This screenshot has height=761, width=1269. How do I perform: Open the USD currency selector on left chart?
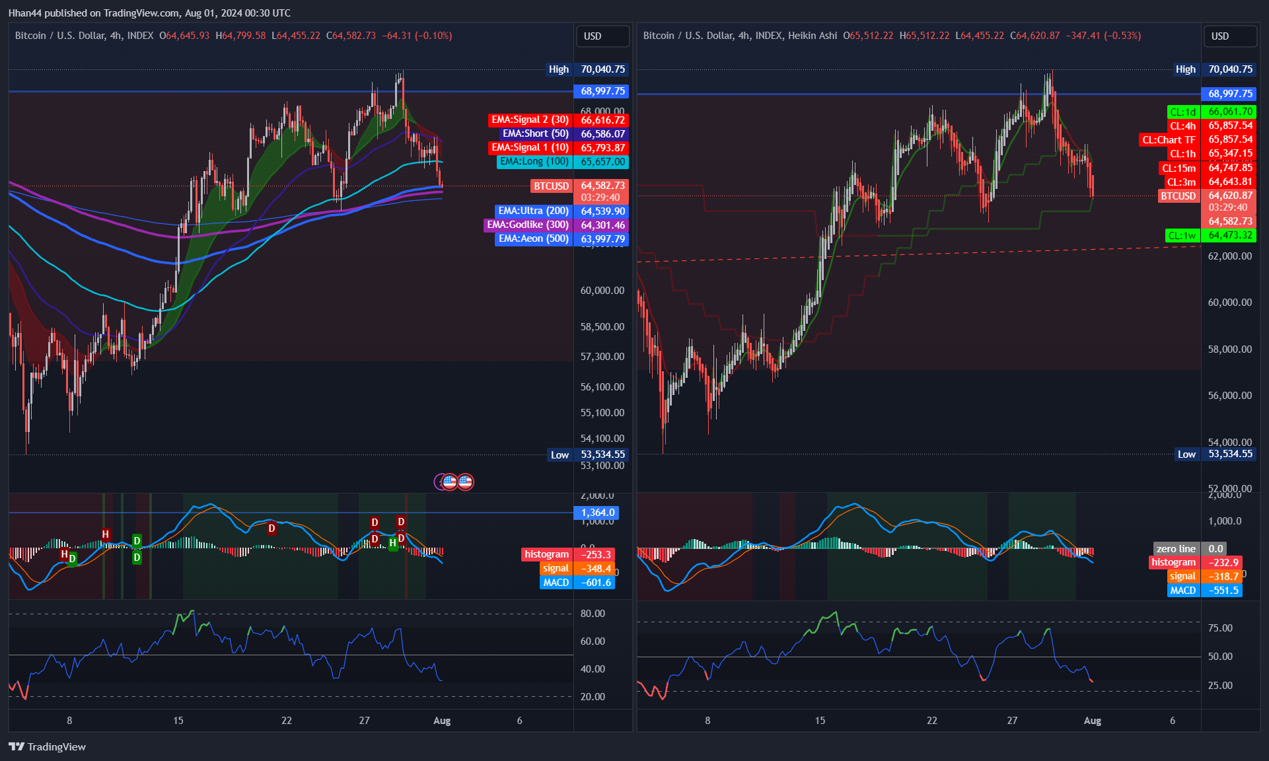602,36
